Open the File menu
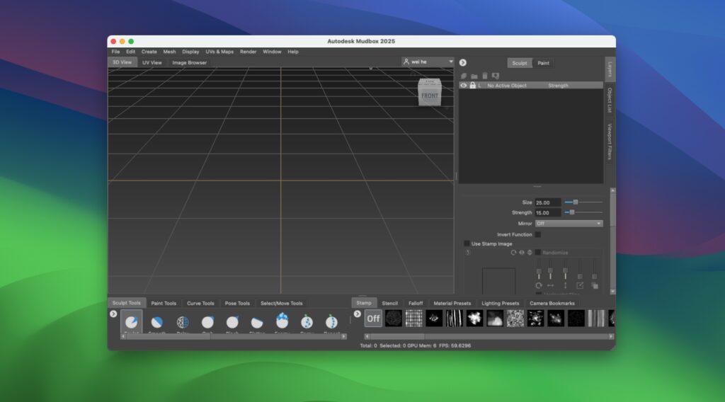This screenshot has height=402, width=725. pos(115,52)
